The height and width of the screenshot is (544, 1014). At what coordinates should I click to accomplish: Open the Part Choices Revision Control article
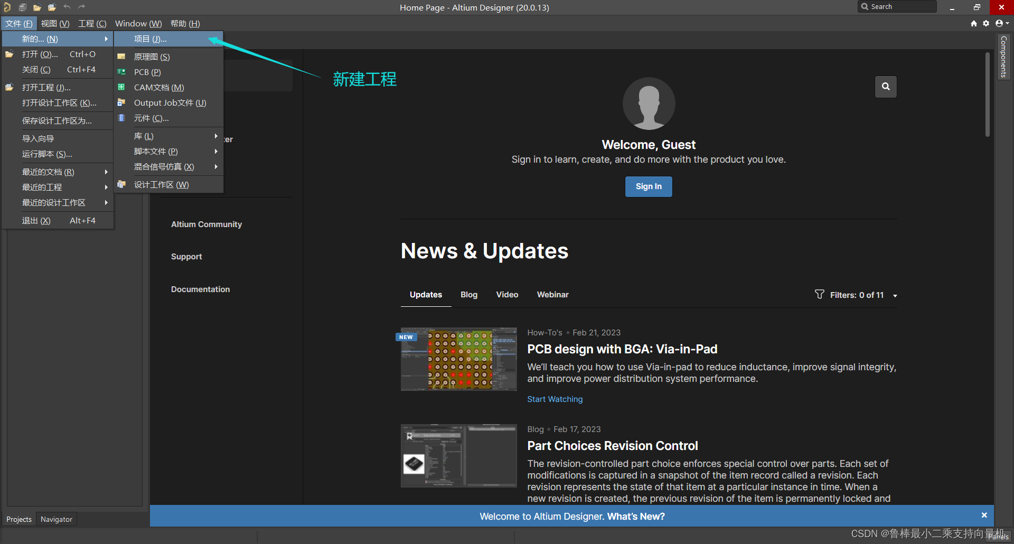pyautogui.click(x=613, y=446)
